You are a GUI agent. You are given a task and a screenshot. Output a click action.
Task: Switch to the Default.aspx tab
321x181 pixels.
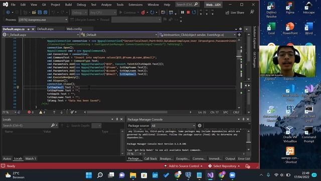pos(46,29)
